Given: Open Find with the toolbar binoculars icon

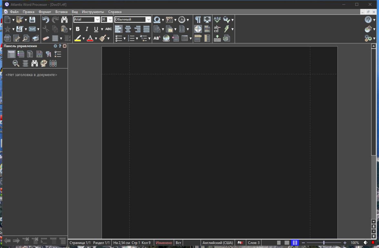Looking at the screenshot, I should point(64,20).
